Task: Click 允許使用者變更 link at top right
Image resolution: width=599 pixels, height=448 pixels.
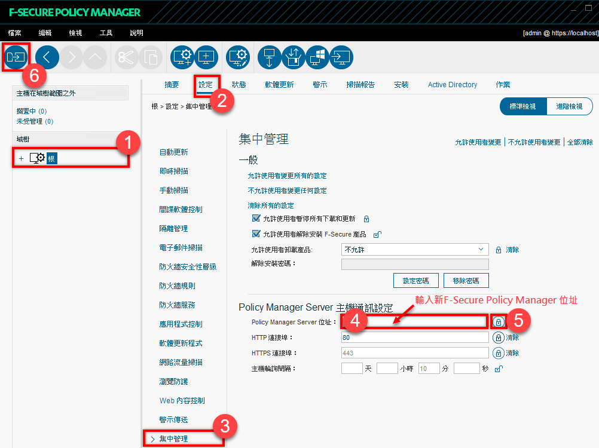Action: click(478, 142)
